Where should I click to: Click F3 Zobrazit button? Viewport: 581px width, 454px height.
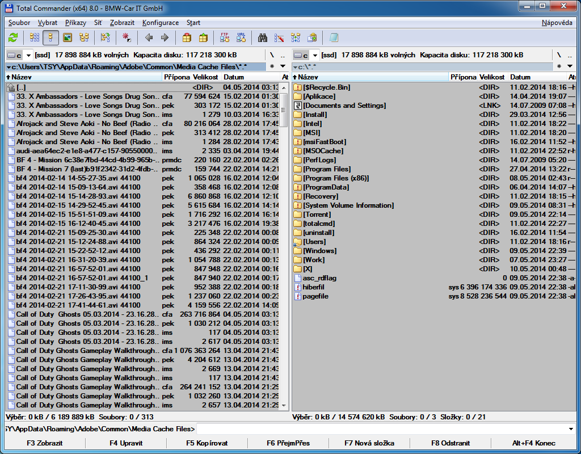point(45,443)
